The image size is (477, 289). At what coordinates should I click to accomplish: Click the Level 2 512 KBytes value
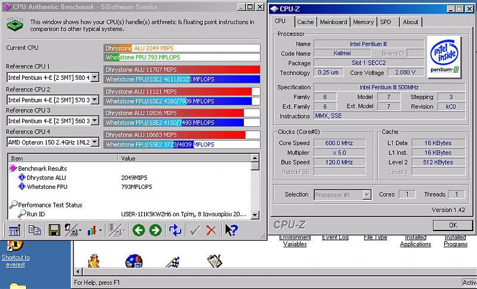coord(438,162)
